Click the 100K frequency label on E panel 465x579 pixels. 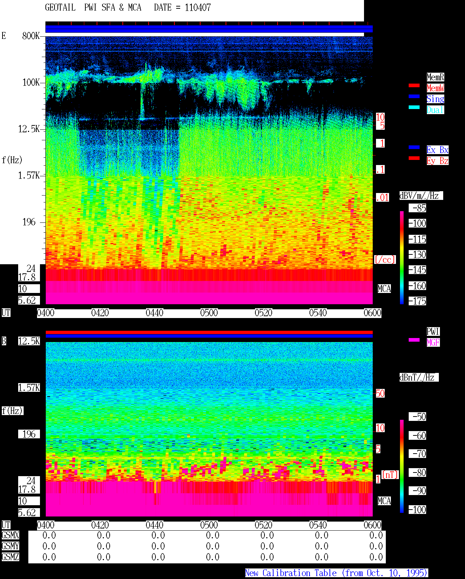coord(31,83)
